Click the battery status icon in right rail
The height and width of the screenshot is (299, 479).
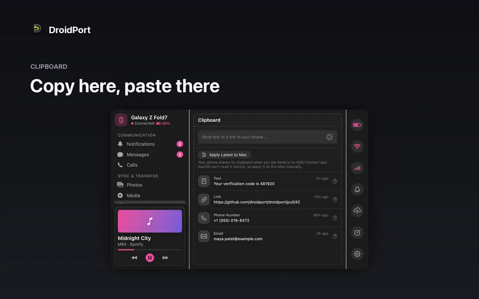click(357, 125)
